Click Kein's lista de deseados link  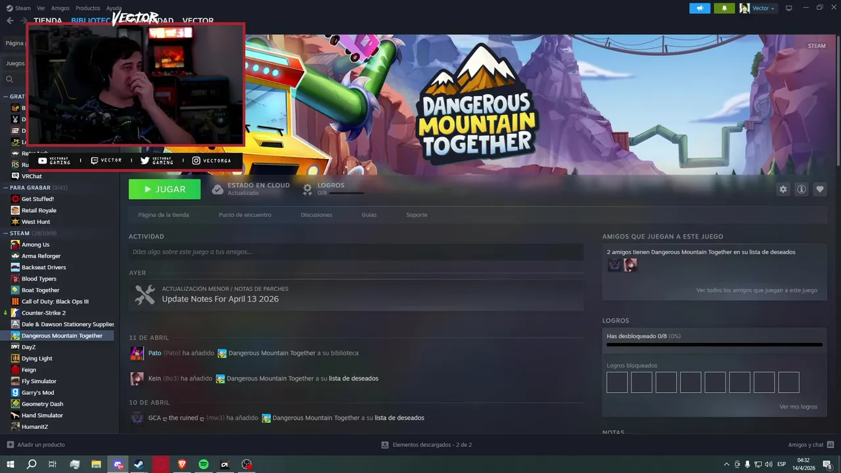[x=353, y=378]
